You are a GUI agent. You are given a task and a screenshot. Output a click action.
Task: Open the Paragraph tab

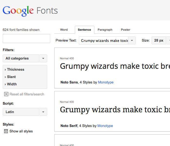(105, 30)
